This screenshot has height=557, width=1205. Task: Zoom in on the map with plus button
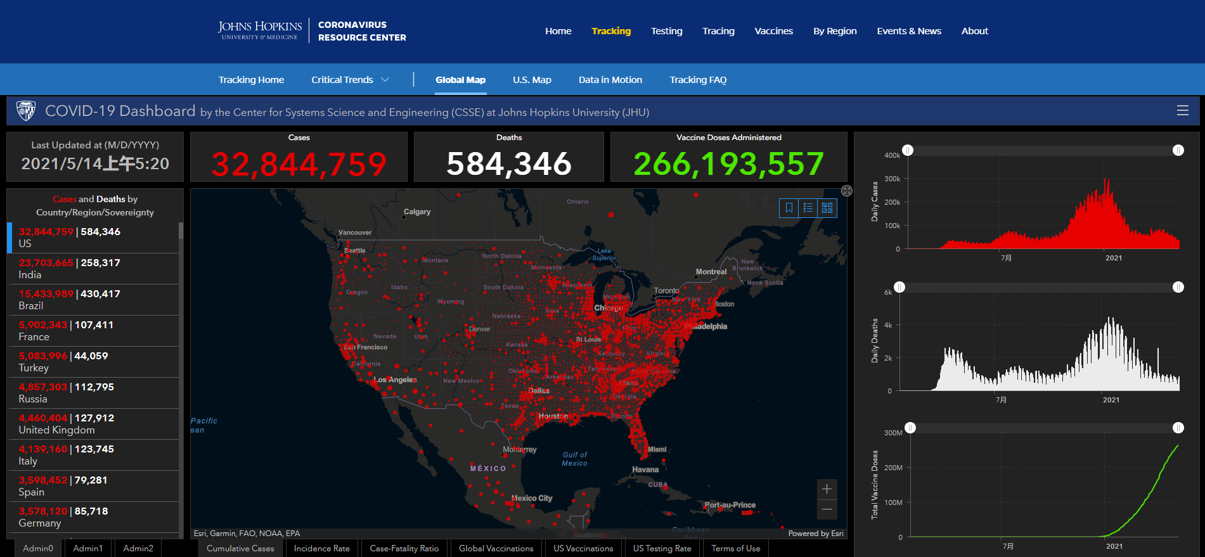[827, 489]
